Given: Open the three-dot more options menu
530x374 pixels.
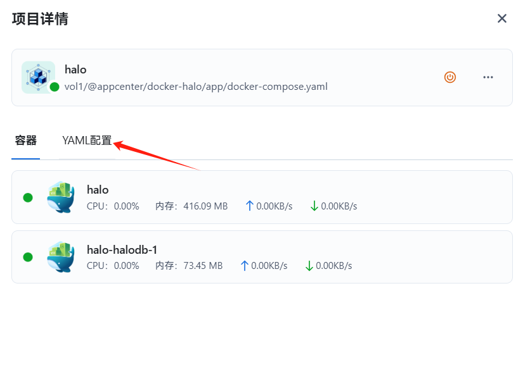Looking at the screenshot, I should coord(488,77).
